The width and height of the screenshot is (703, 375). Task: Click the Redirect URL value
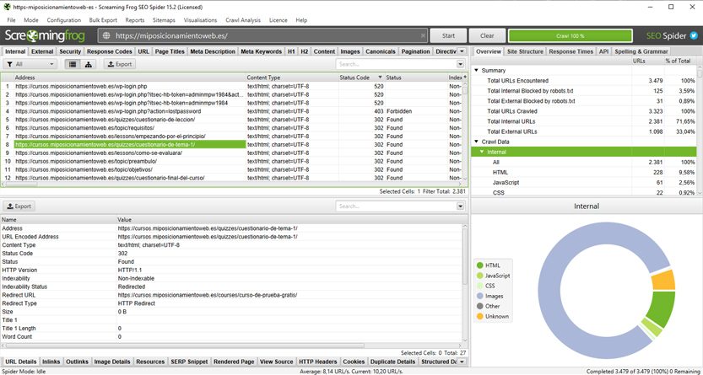click(x=208, y=295)
